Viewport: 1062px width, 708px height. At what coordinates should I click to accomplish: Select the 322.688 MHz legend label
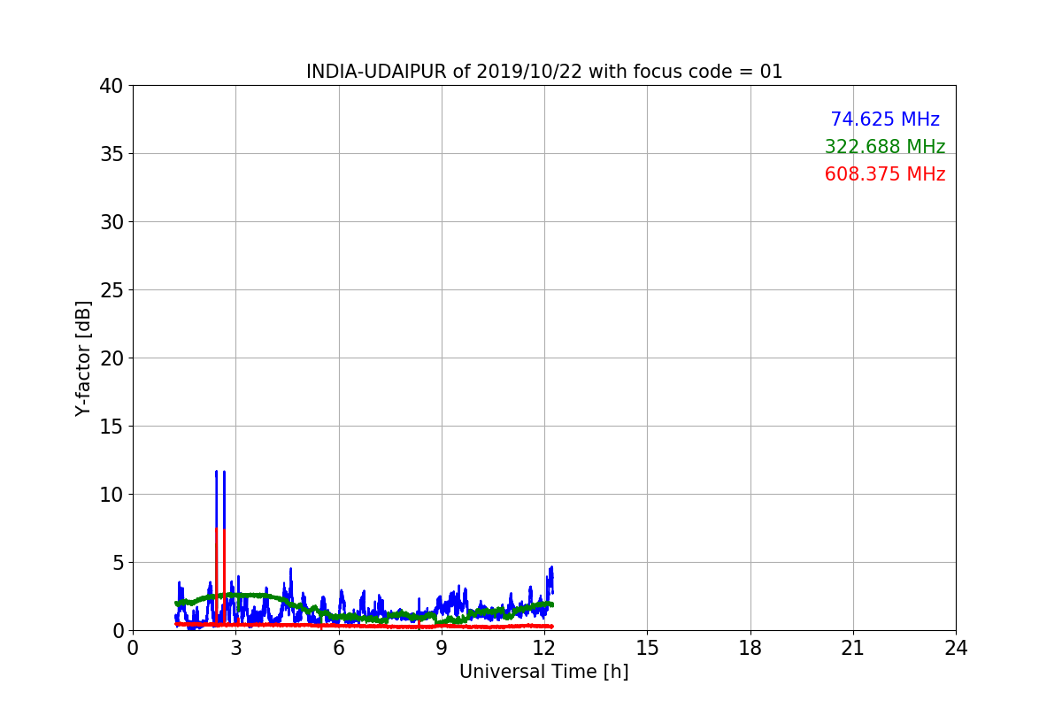click(885, 147)
